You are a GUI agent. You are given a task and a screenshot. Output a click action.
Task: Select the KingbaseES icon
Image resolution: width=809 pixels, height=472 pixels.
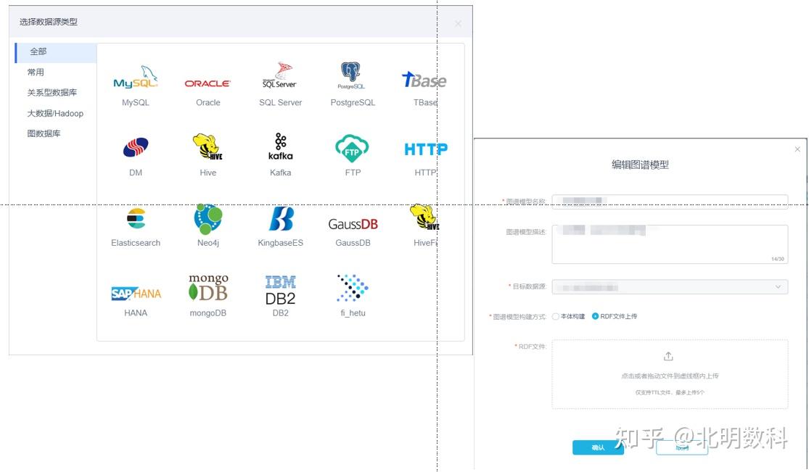pos(282,218)
